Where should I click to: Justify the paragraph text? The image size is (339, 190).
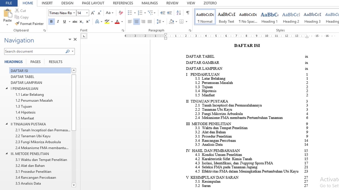(150, 22)
